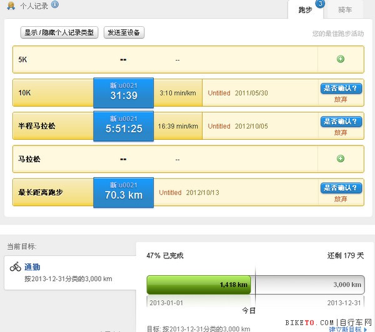Viewport: 375px width, 332px height.
Task: Click the 2013-12-31 end date label
Action: (x=344, y=303)
